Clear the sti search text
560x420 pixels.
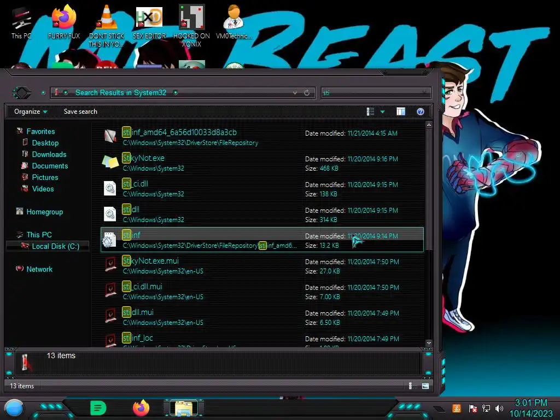coord(424,93)
